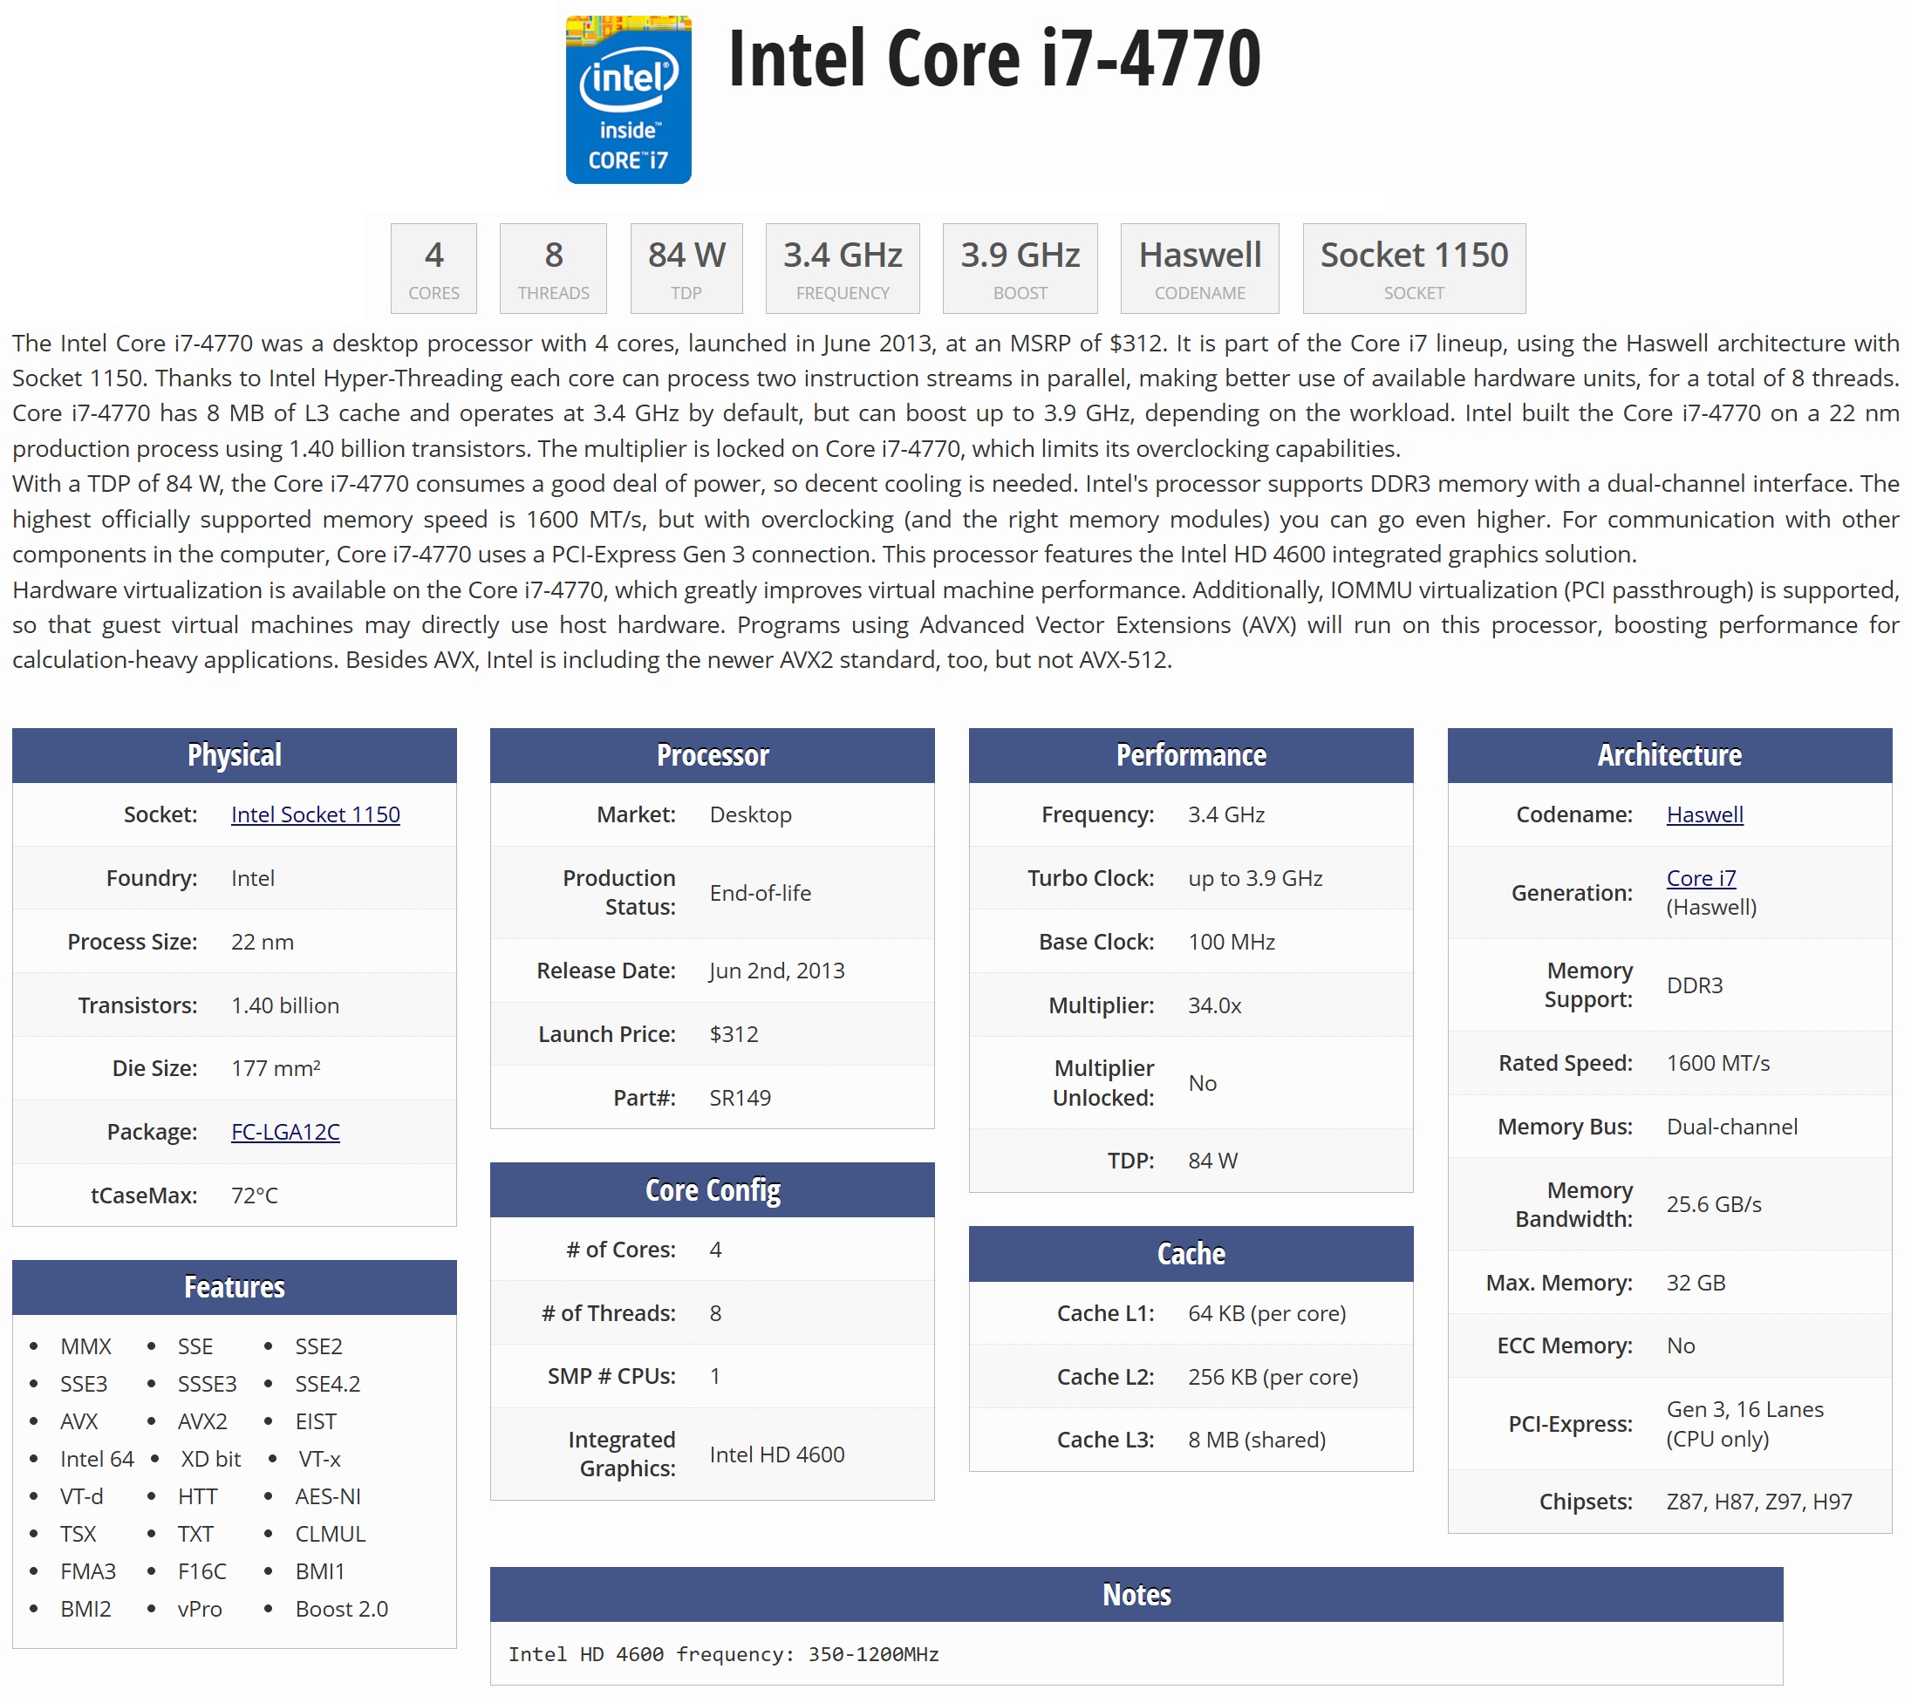This screenshot has width=1911, height=1703.
Task: Click the Core Config section header
Action: (713, 1189)
